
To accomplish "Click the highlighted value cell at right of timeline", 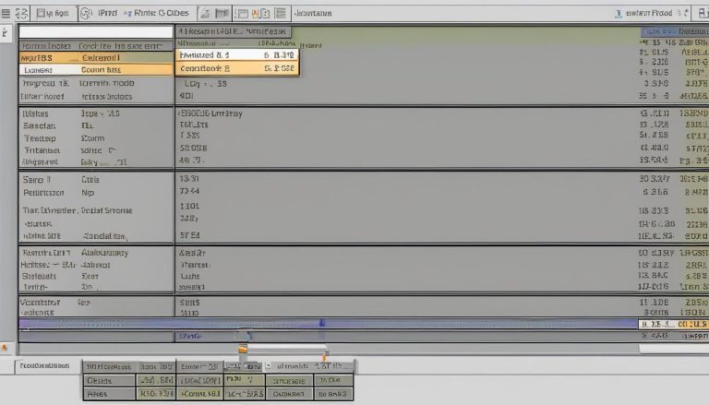I will 673,324.
